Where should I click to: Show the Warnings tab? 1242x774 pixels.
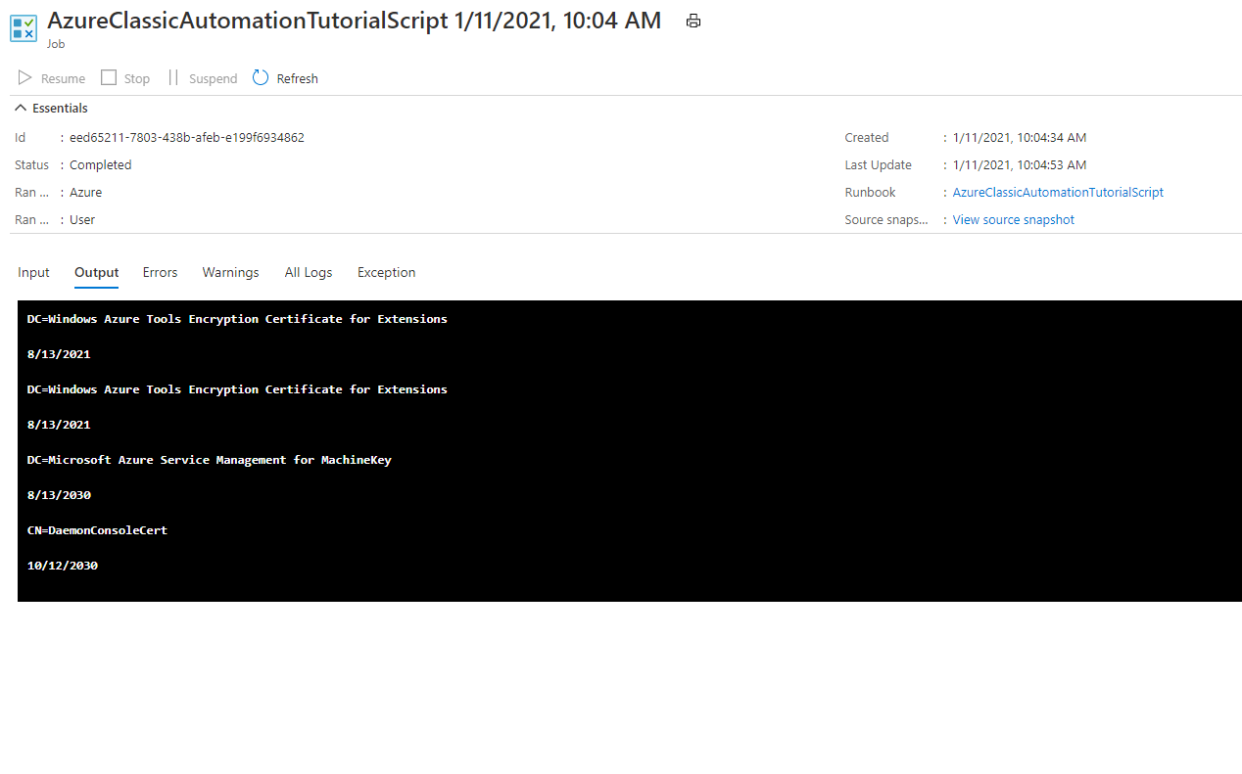point(230,272)
